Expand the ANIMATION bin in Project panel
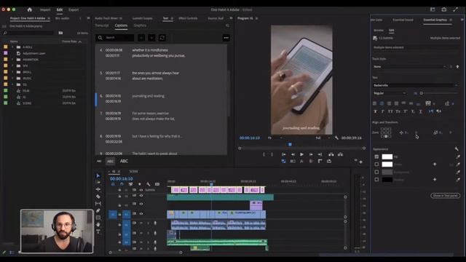 [x=12, y=60]
